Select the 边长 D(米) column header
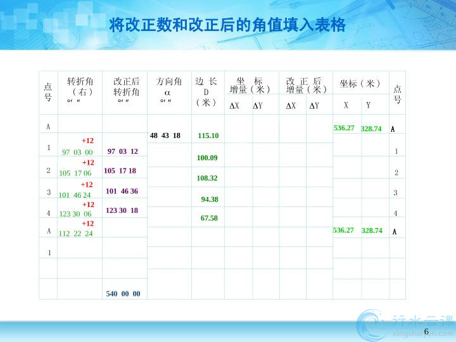This screenshot has height=342, width=456. point(206,92)
